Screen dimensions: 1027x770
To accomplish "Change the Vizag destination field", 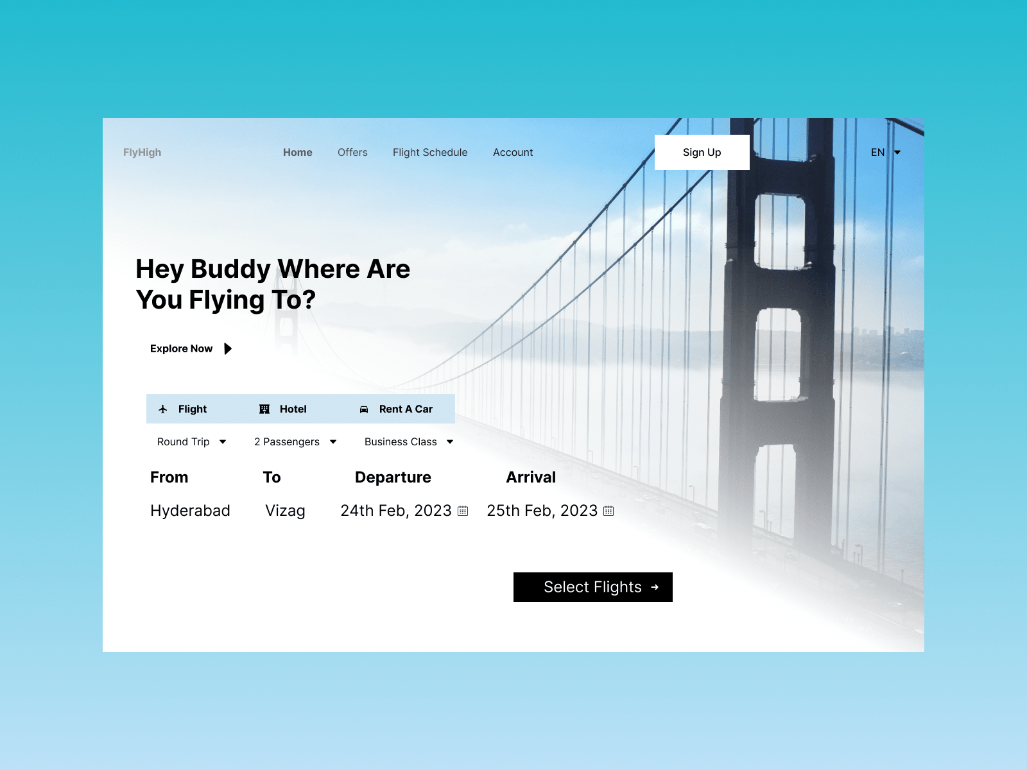I will point(285,511).
